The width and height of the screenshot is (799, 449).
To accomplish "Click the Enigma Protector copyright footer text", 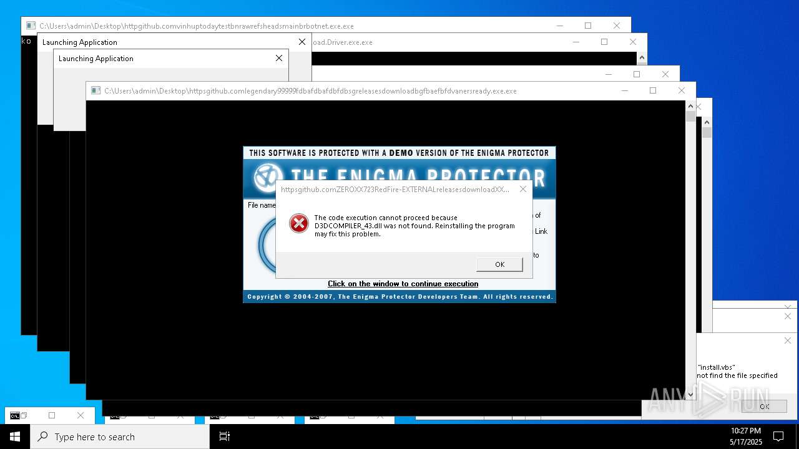I will [x=400, y=297].
